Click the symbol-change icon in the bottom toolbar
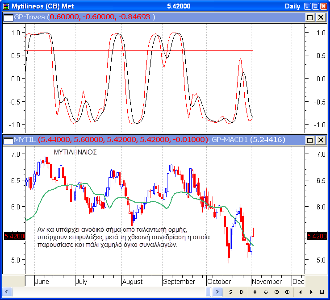The height and width of the screenshot is (300, 330). coord(230,292)
